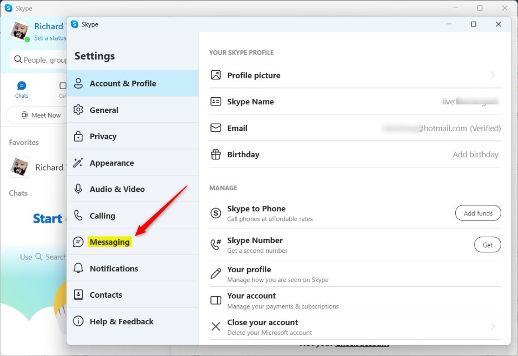Open Your profile row
518x356 pixels.
coord(355,274)
